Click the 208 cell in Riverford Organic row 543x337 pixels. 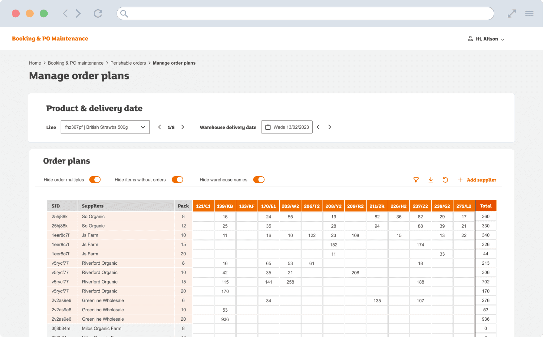tap(355, 273)
